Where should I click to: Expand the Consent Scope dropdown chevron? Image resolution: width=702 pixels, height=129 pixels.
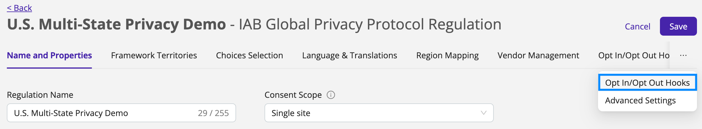pyautogui.click(x=483, y=113)
